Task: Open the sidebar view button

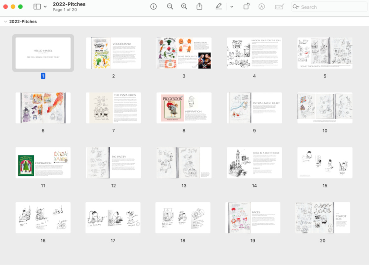Action: (37, 7)
